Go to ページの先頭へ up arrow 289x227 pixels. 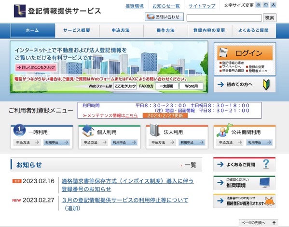tap(258, 223)
